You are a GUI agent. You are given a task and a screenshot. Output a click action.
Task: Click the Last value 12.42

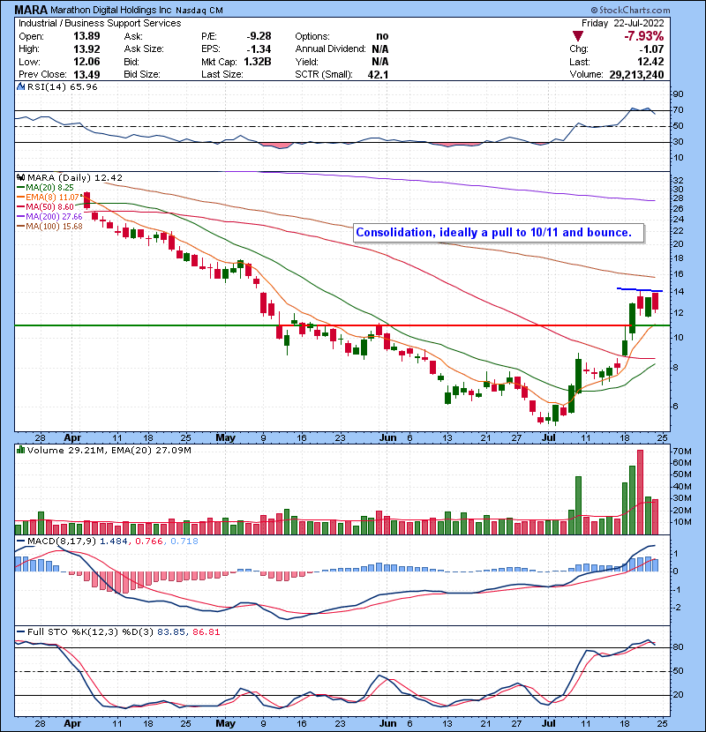coord(651,62)
